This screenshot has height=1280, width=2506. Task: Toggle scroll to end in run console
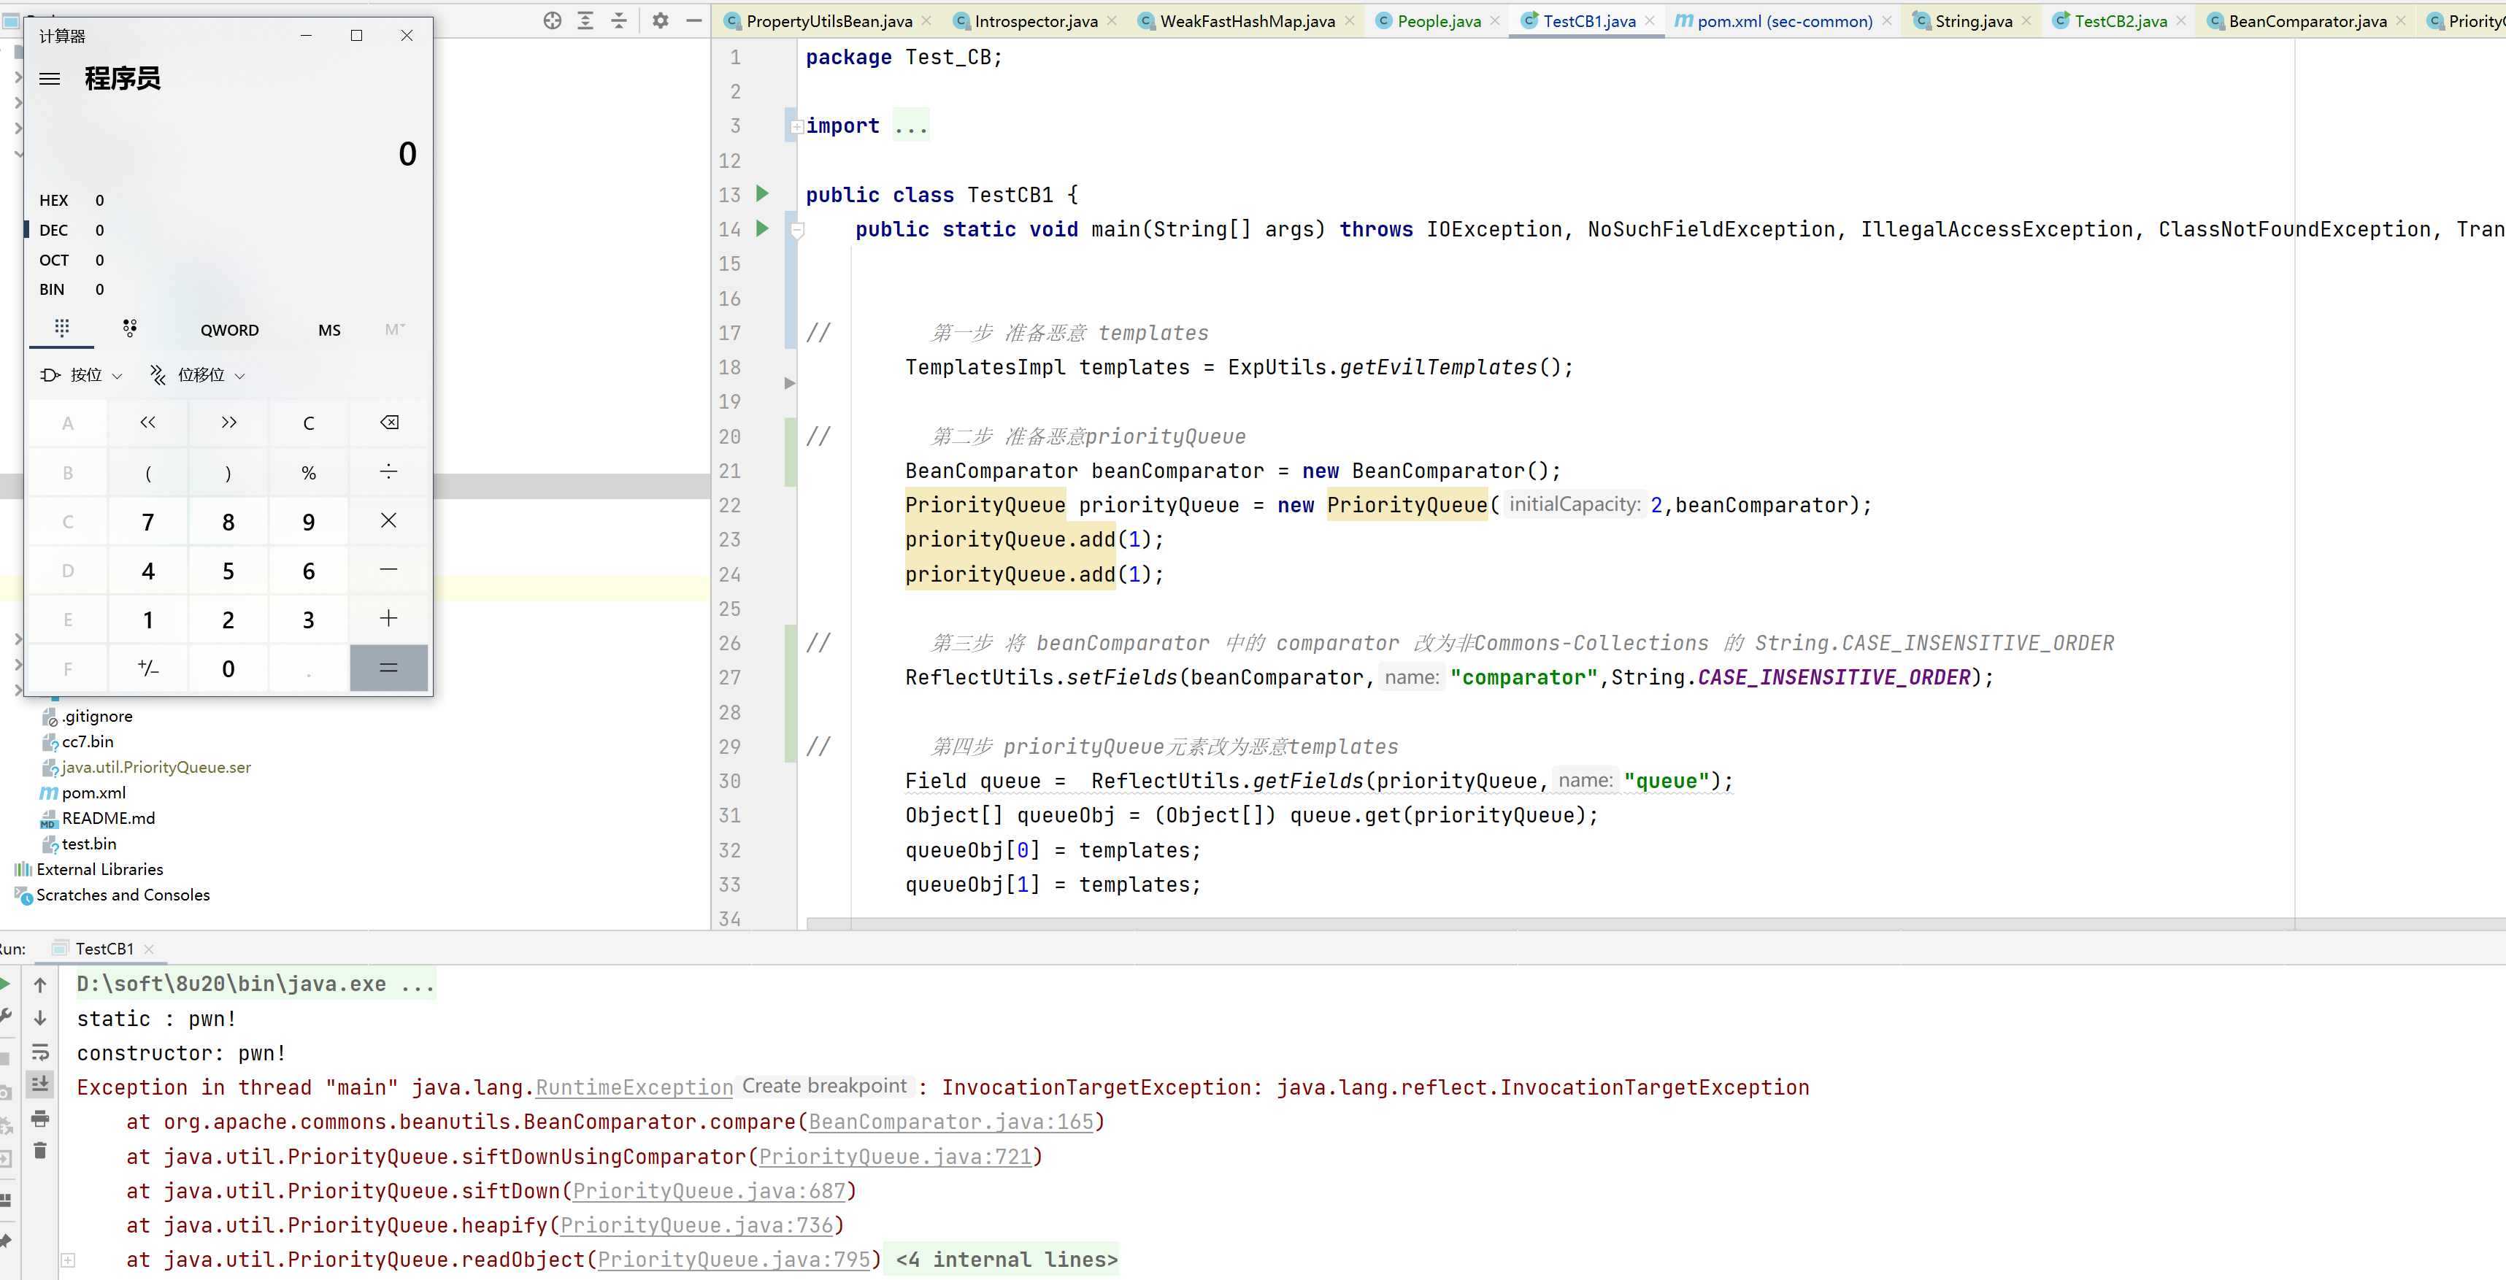coord(40,1084)
